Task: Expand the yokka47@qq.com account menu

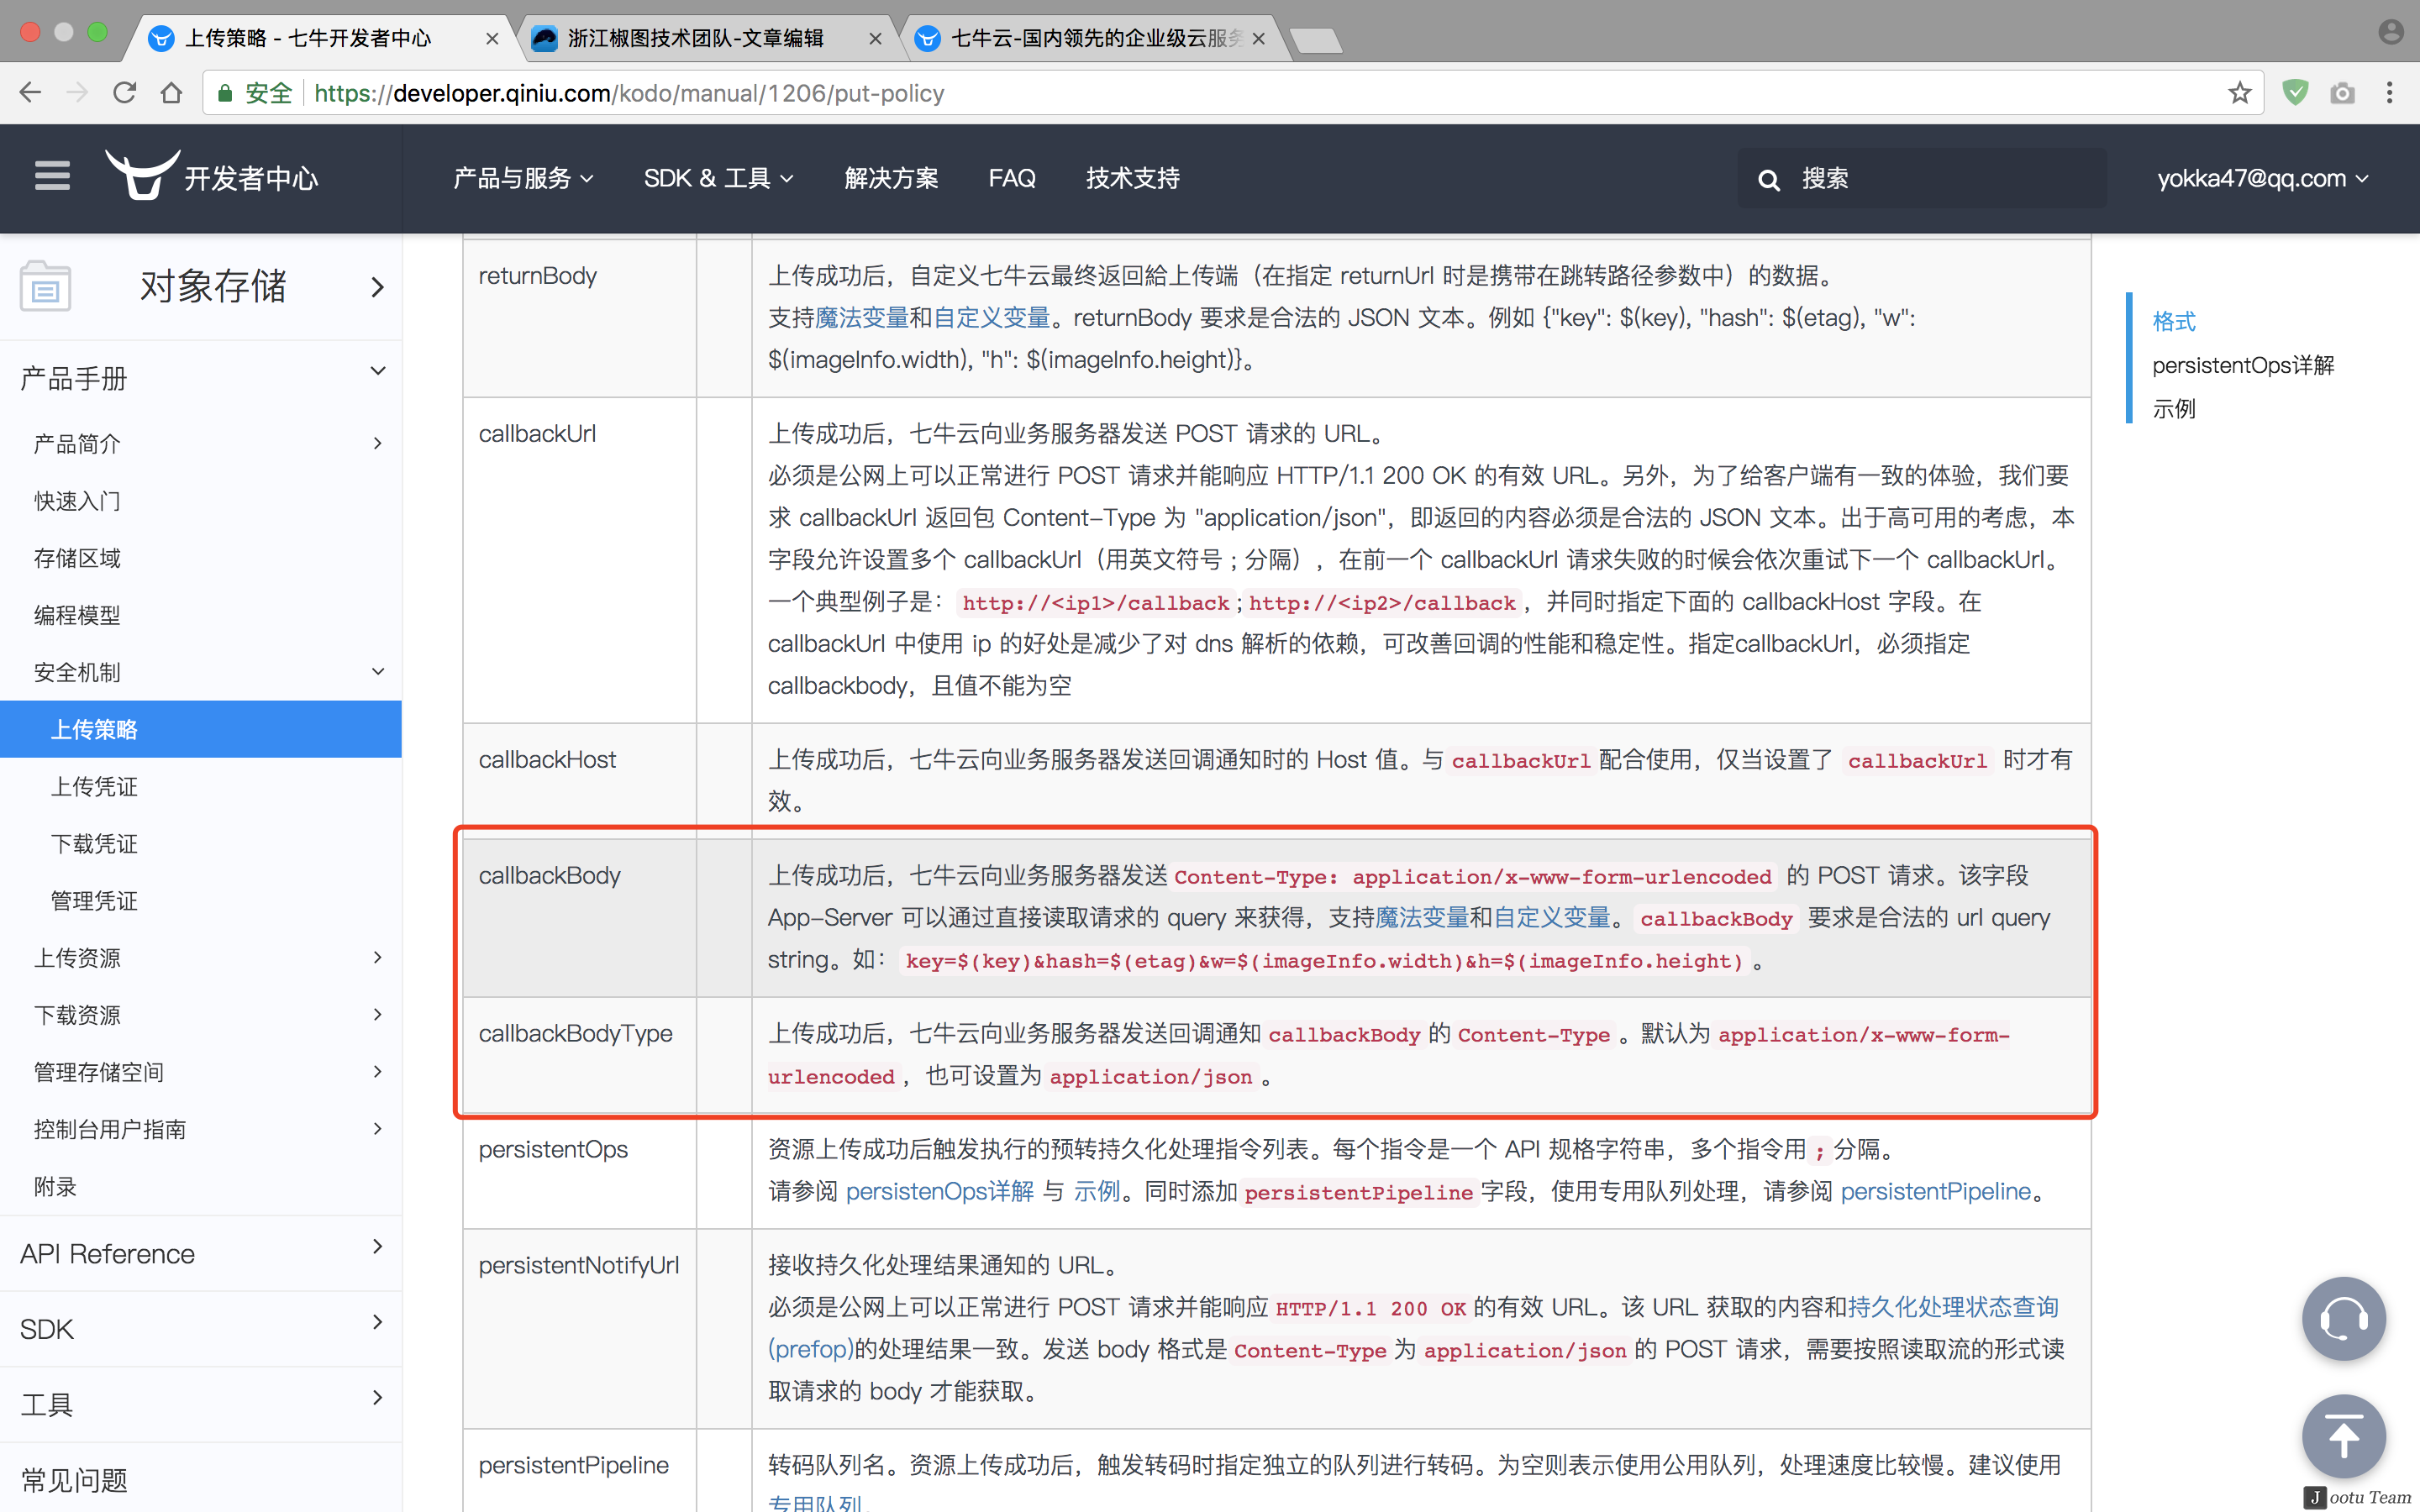Action: tap(2262, 178)
